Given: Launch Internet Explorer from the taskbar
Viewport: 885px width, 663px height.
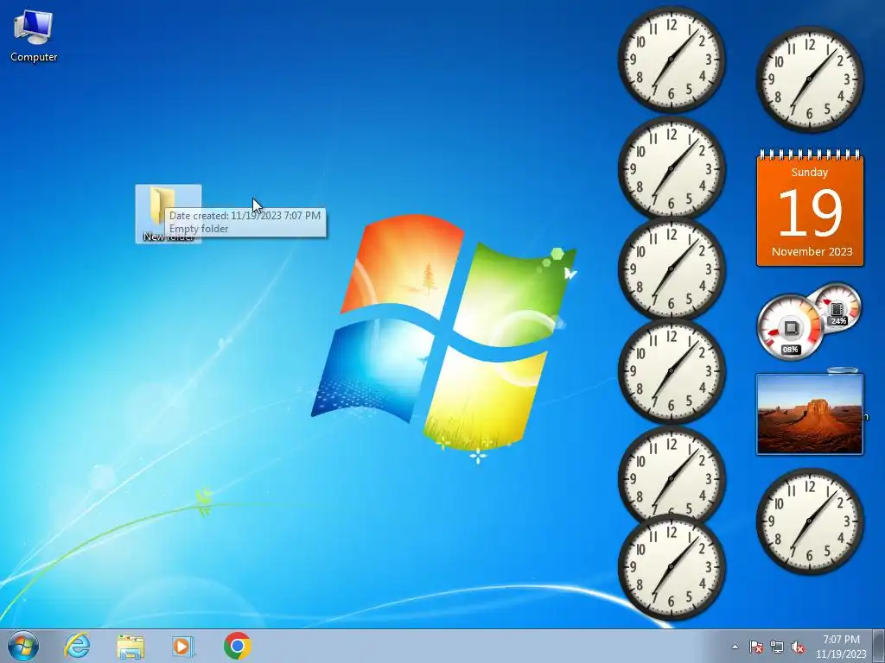Looking at the screenshot, I should point(77,646).
